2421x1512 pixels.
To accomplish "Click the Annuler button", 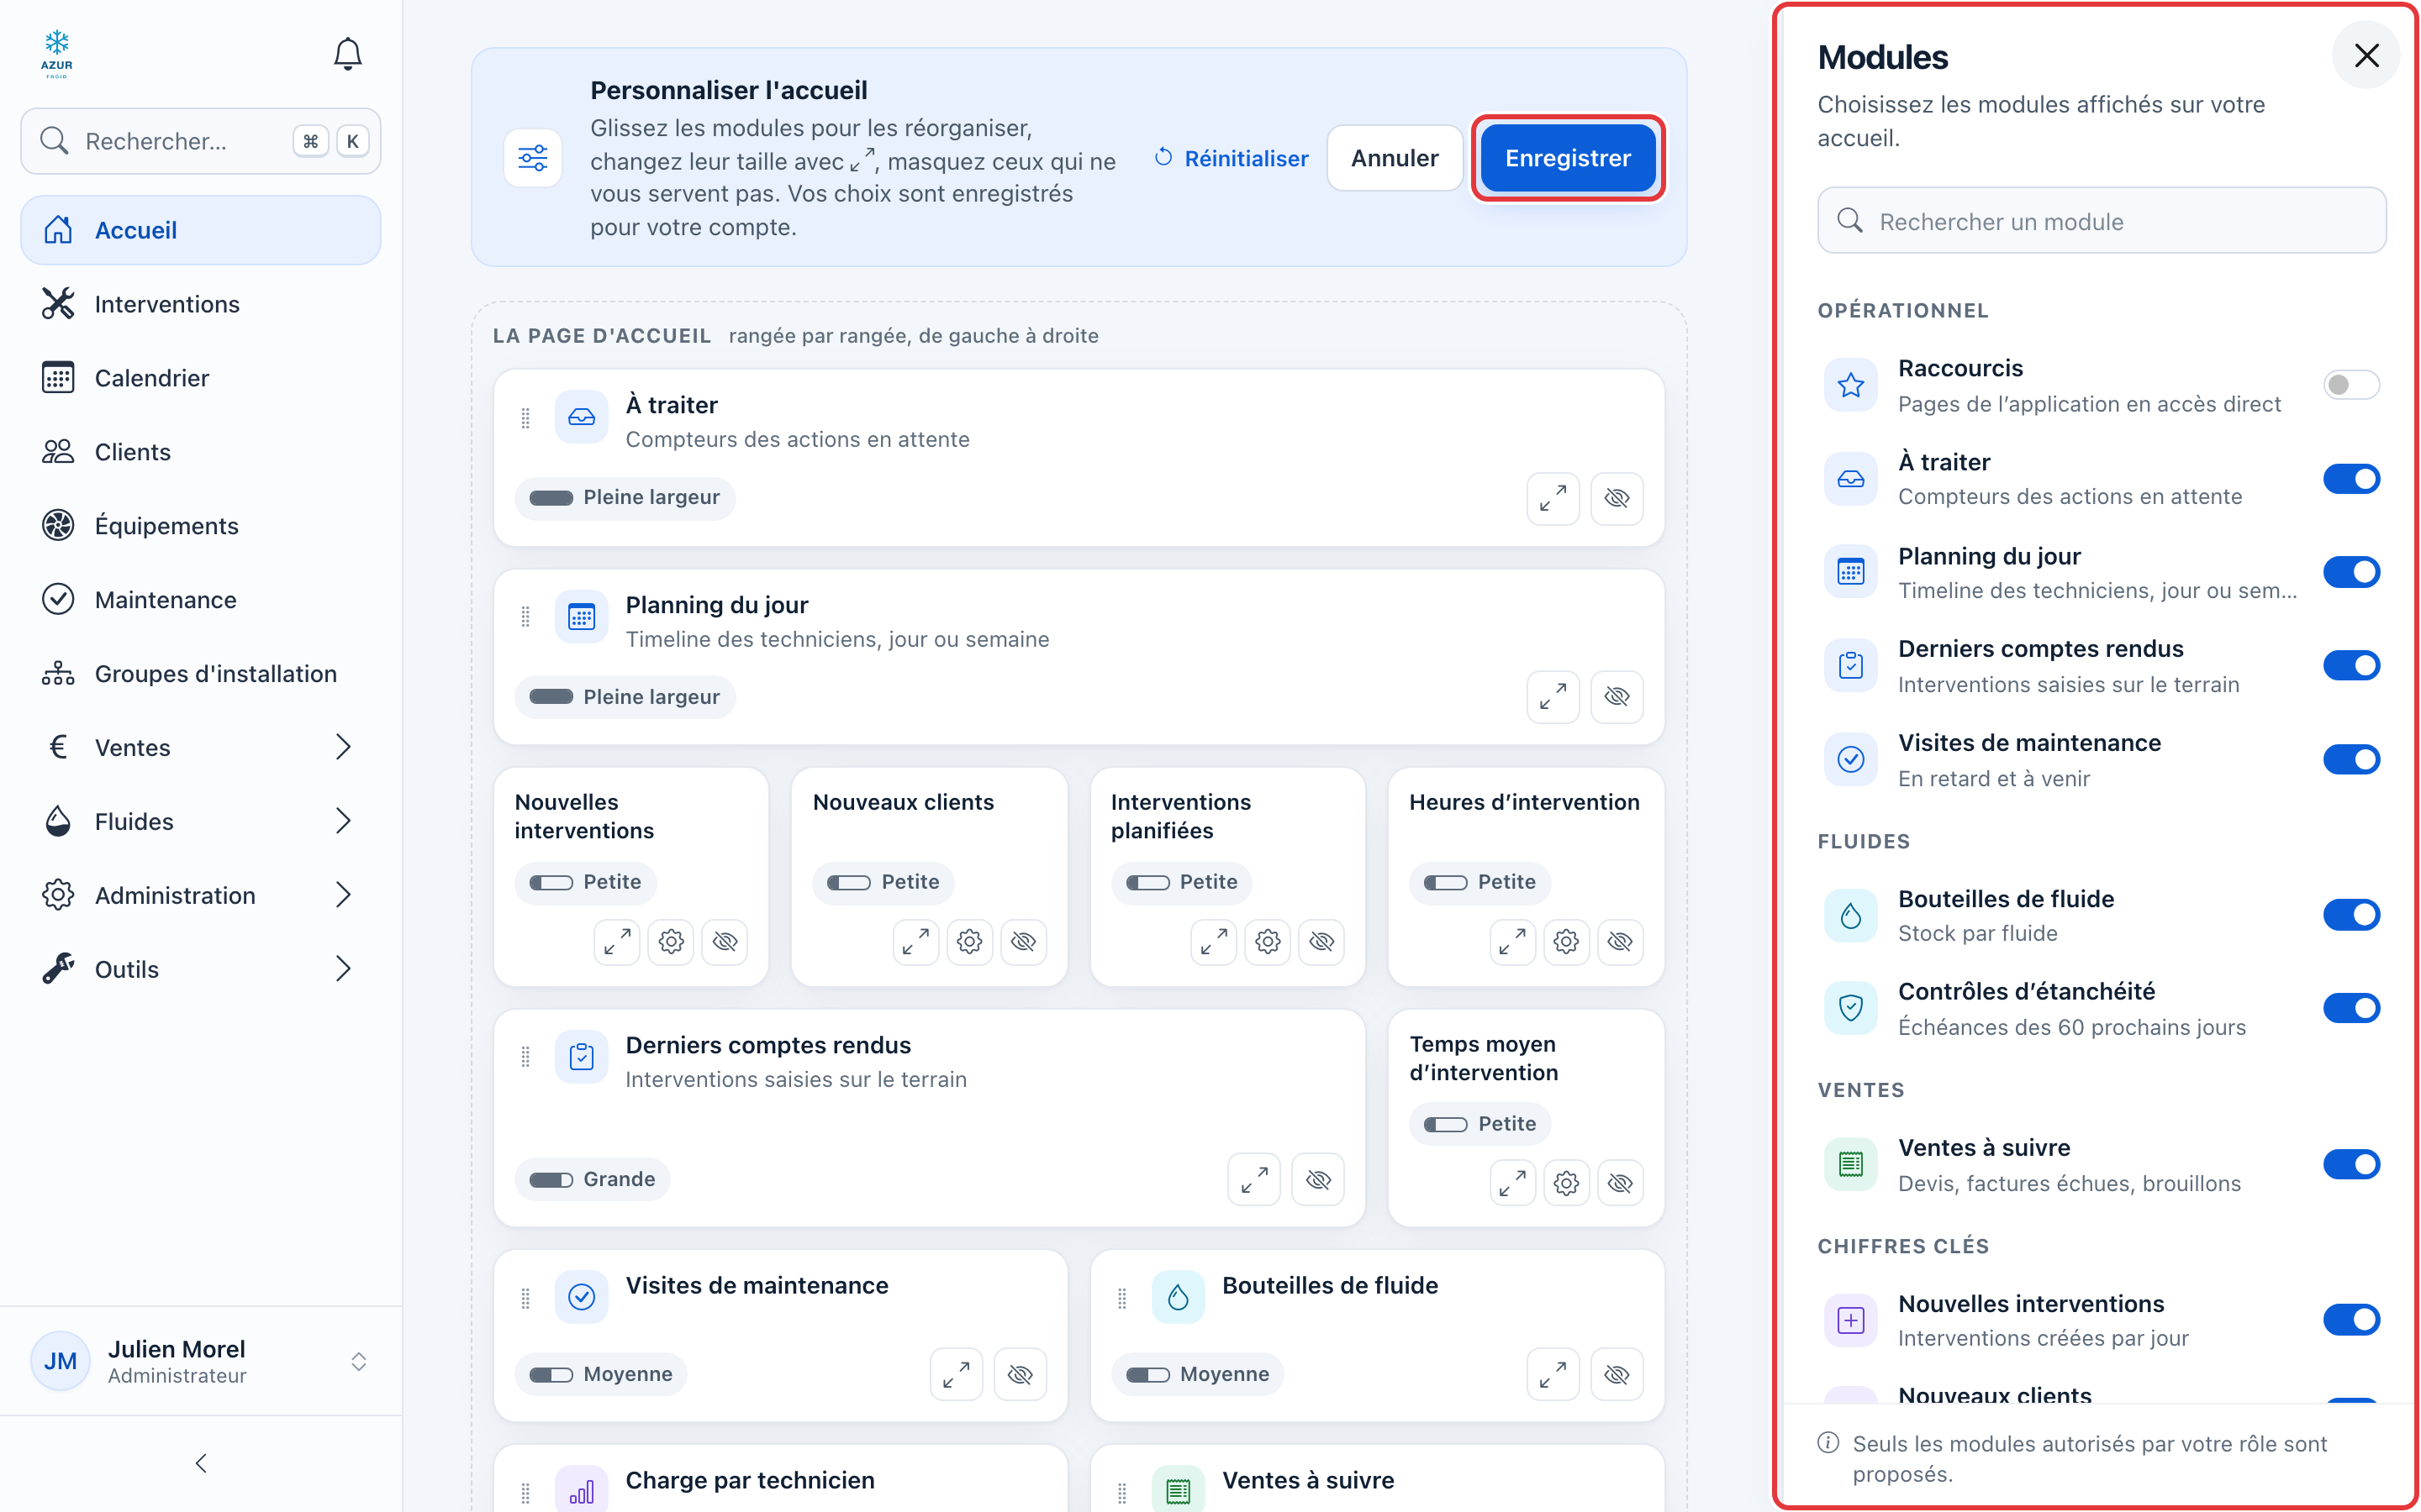I will coord(1395,158).
